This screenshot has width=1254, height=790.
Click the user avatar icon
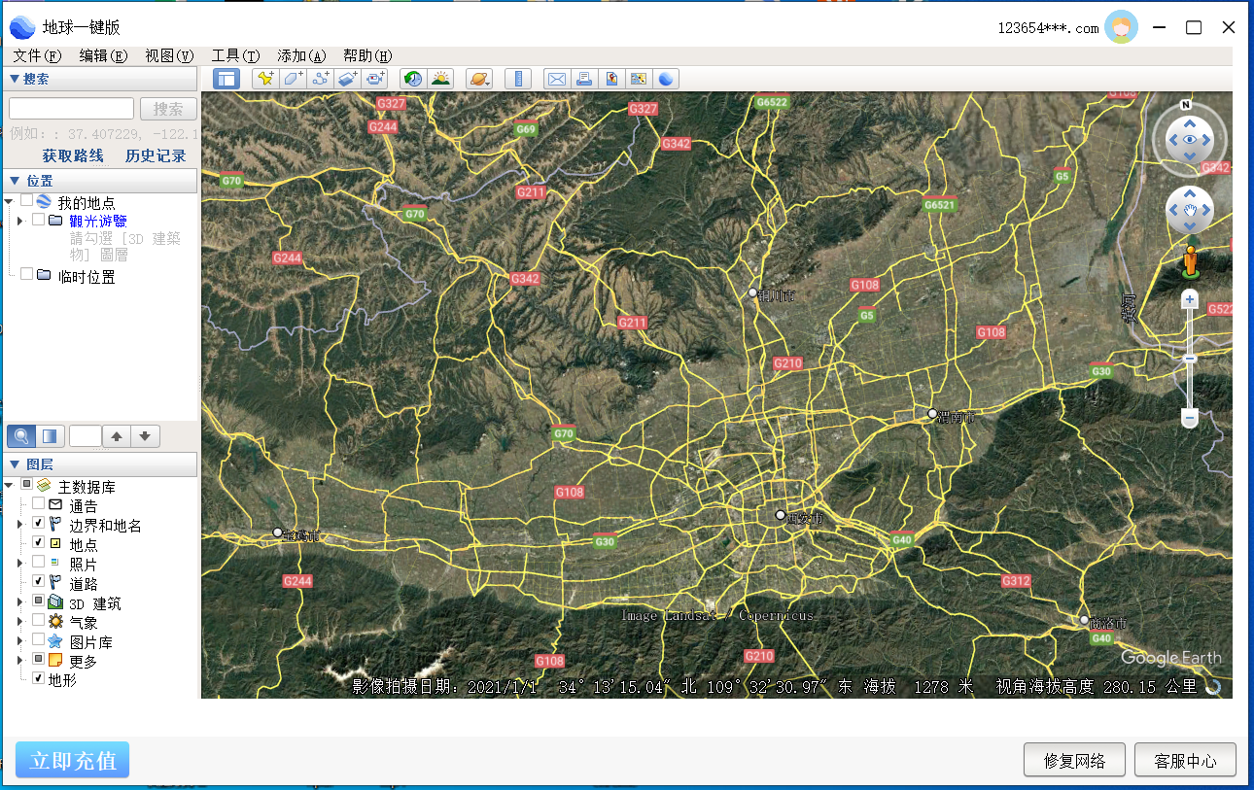click(x=1122, y=27)
